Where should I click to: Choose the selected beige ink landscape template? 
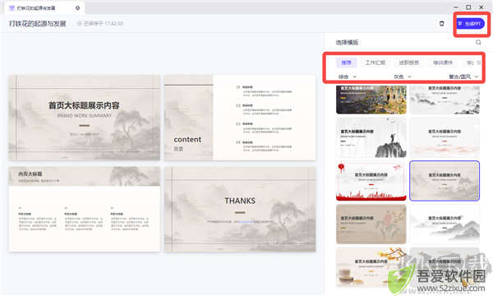coord(445,181)
